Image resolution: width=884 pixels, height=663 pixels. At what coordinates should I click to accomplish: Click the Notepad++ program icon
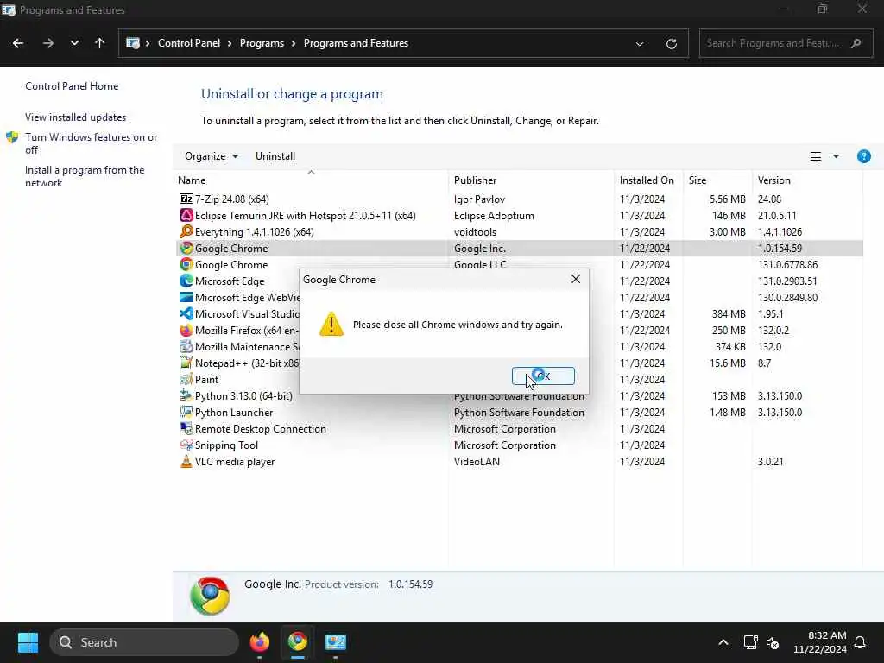click(x=186, y=363)
